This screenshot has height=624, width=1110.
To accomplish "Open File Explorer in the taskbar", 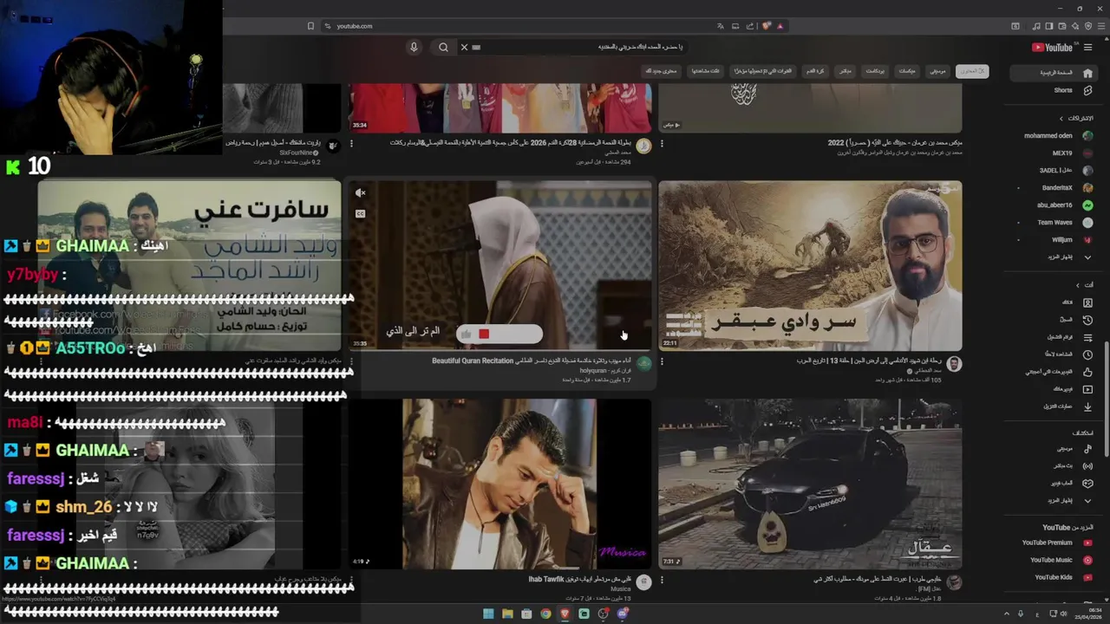I will (x=507, y=614).
